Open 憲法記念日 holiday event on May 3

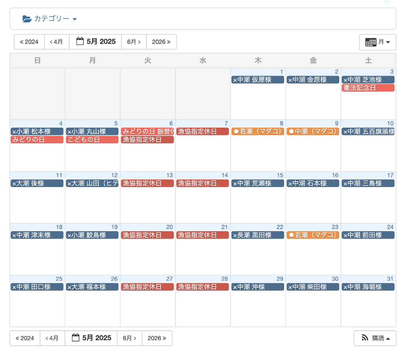[x=368, y=88]
